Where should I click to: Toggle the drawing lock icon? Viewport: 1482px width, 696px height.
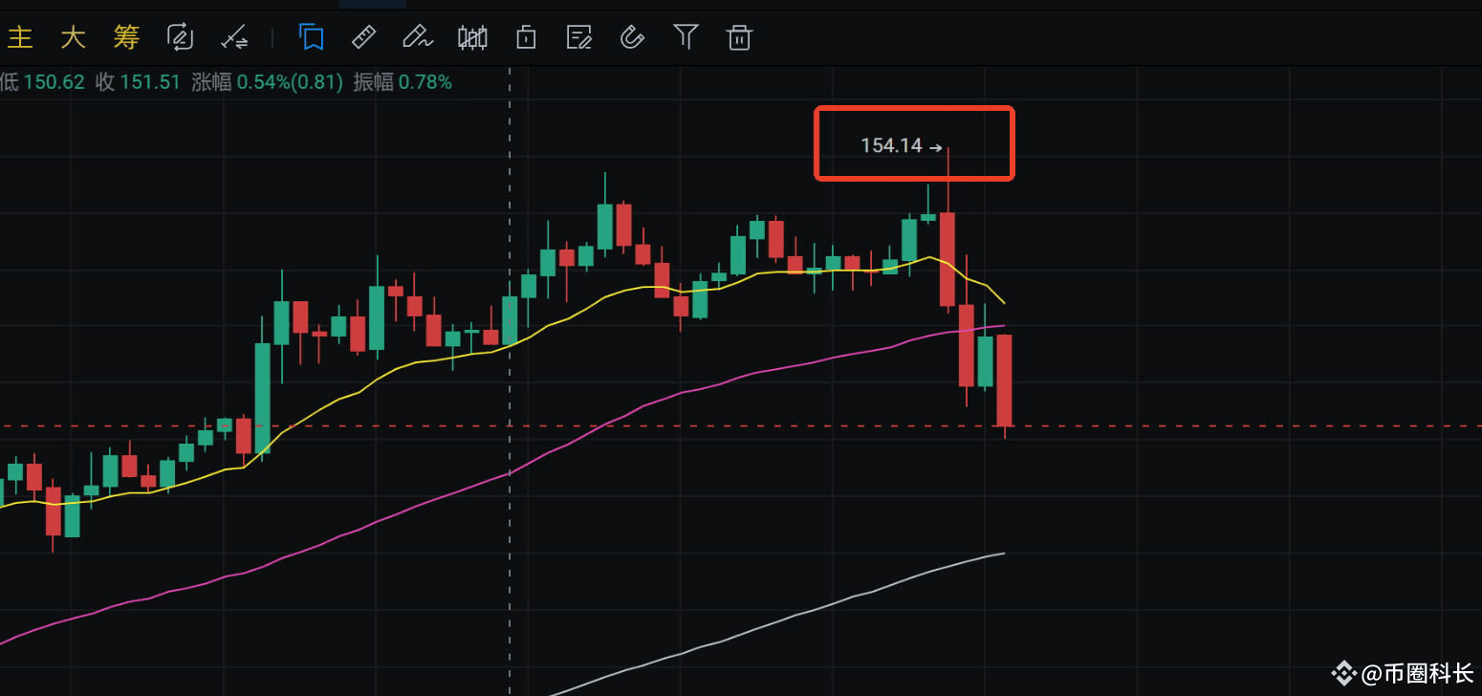pyautogui.click(x=525, y=36)
